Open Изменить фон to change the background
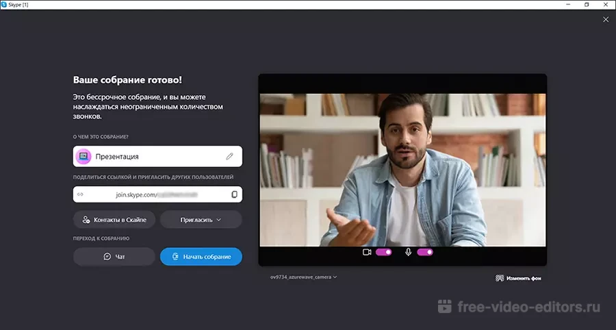616x330 pixels. 518,278
